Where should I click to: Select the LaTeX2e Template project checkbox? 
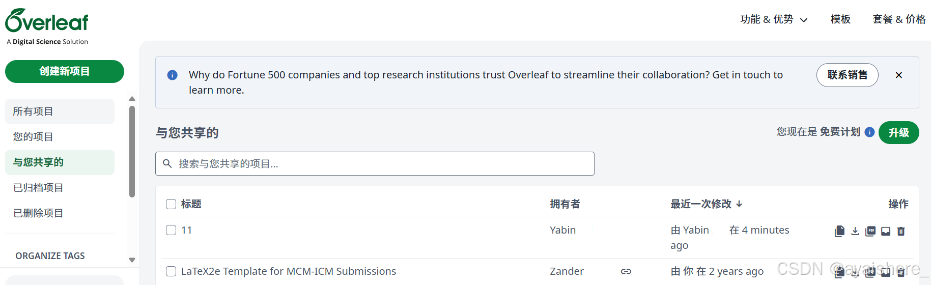[x=171, y=271]
